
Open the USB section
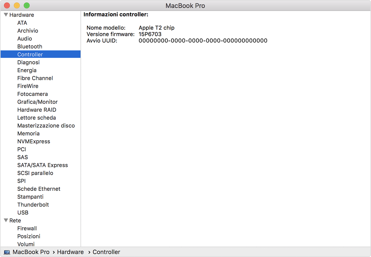[23, 212]
